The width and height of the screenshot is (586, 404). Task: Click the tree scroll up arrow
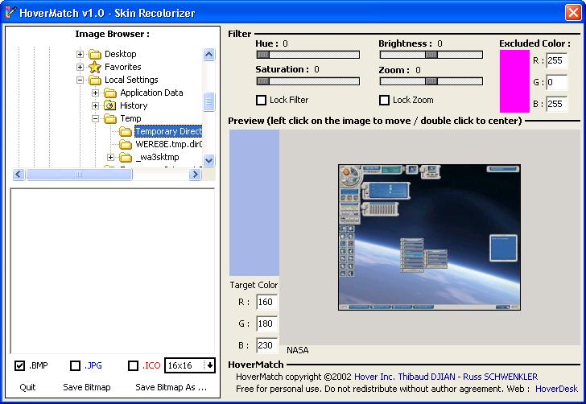coord(209,55)
